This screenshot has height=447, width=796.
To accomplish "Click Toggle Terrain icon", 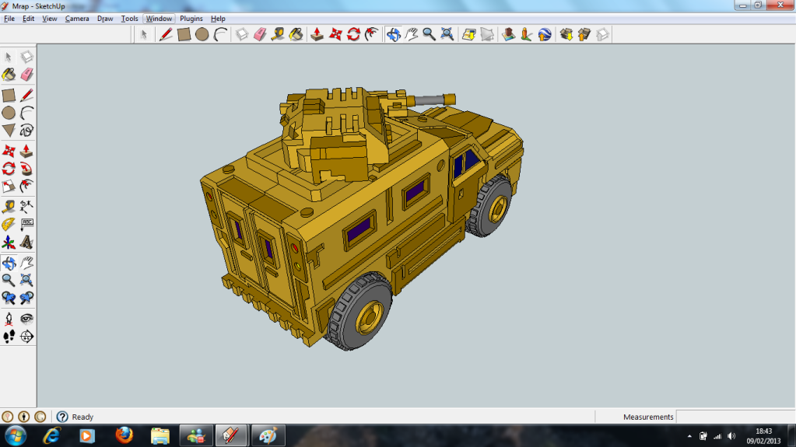I will pyautogui.click(x=487, y=34).
